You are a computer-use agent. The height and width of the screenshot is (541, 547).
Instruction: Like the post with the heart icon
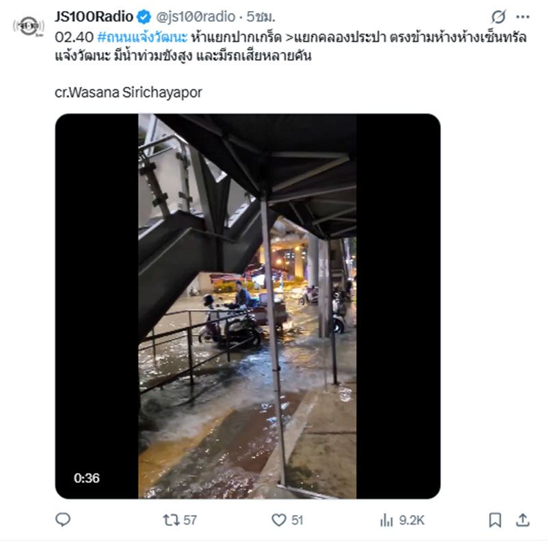point(278,520)
